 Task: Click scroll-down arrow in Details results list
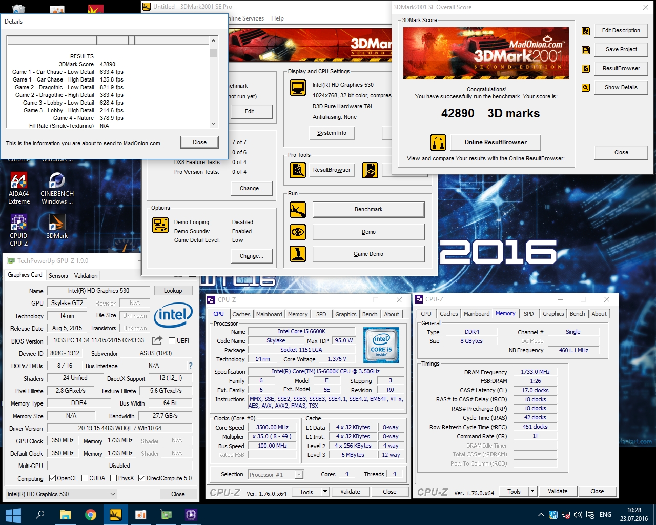click(214, 123)
